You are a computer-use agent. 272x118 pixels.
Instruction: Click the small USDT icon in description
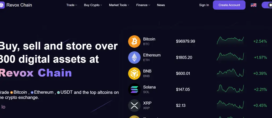coord(58,92)
